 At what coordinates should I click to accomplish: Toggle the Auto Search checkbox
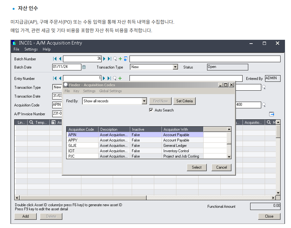click(151, 110)
